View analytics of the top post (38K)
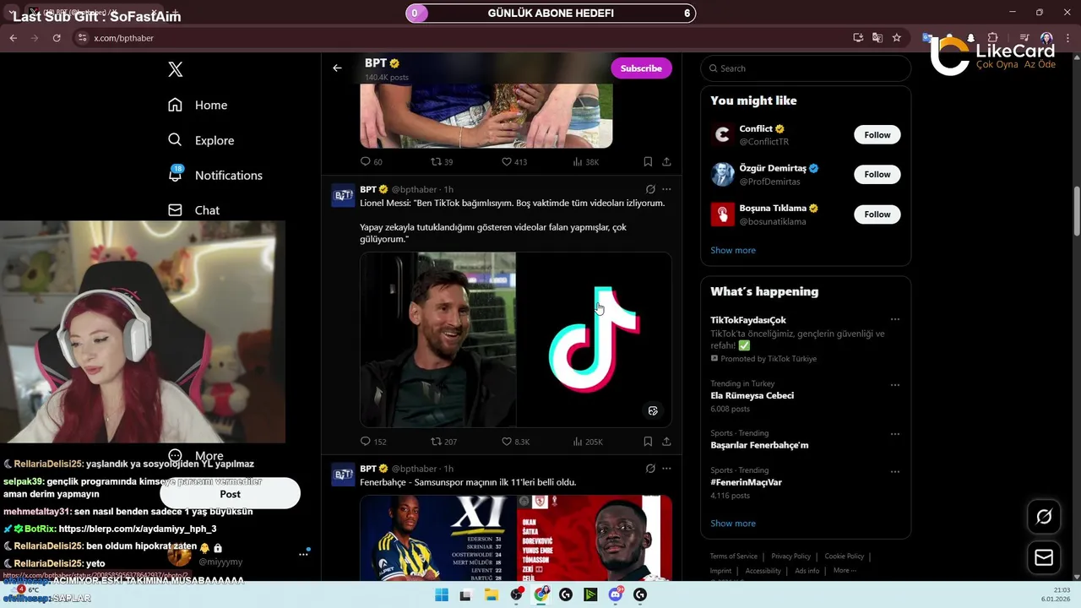 coord(585,161)
